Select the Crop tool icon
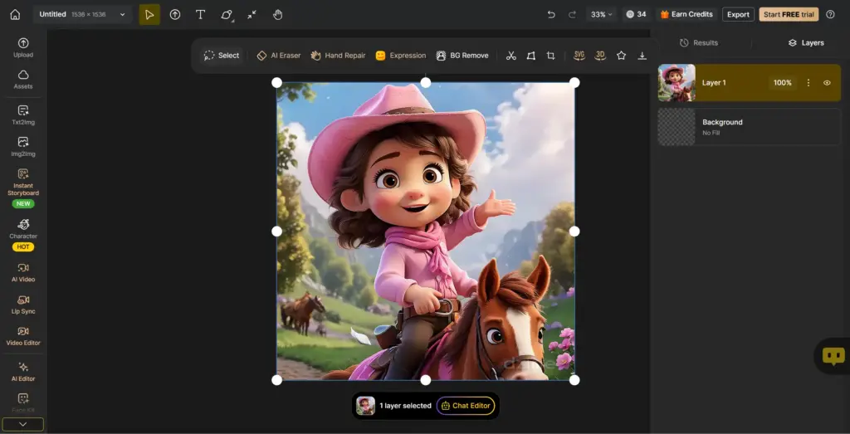Screen dimensions: 850x434 coord(551,56)
